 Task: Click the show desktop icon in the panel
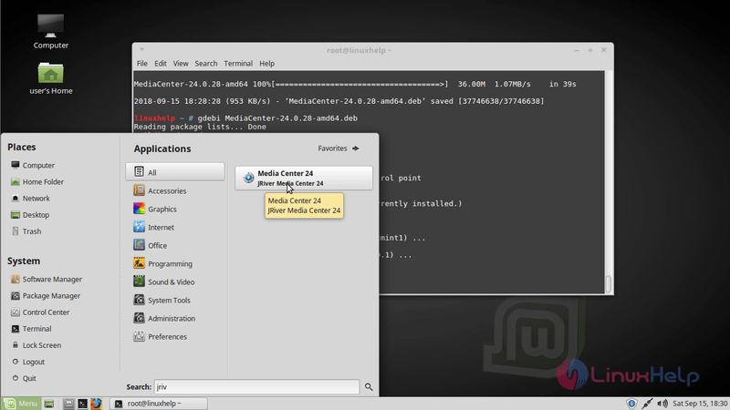click(49, 403)
